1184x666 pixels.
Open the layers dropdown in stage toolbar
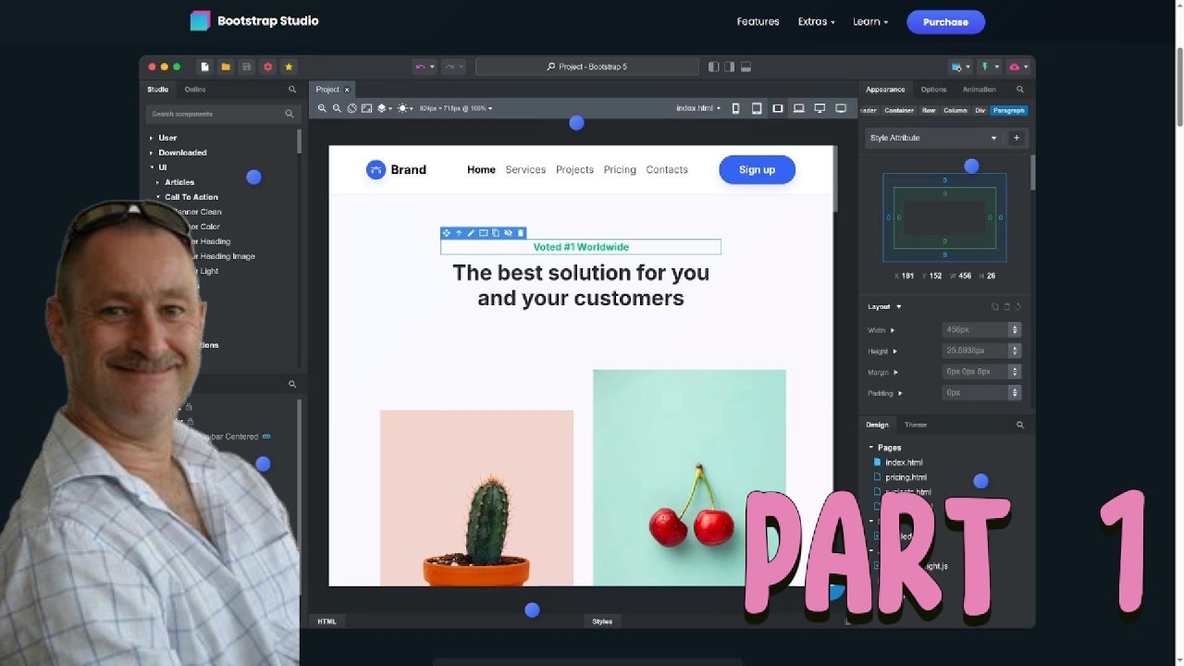(x=385, y=108)
